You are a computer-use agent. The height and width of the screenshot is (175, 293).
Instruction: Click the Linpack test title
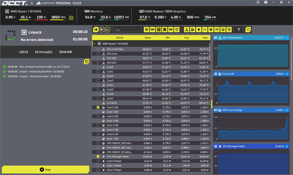[35, 32]
